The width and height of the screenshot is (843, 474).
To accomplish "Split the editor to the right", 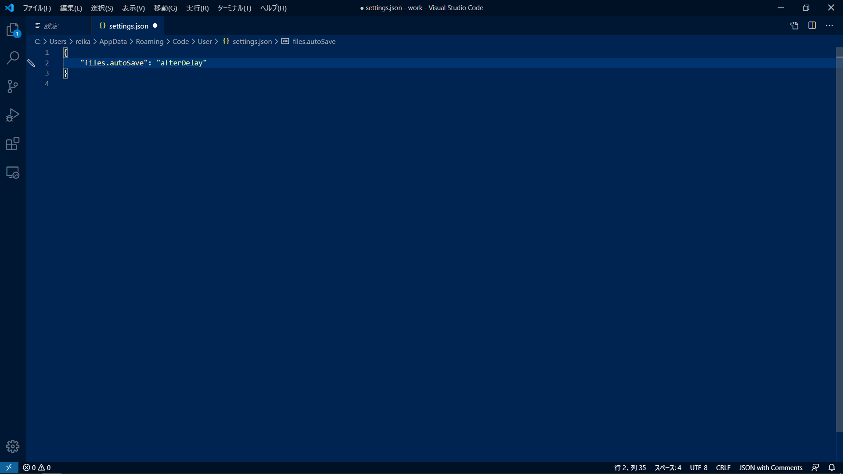I will [812, 25].
